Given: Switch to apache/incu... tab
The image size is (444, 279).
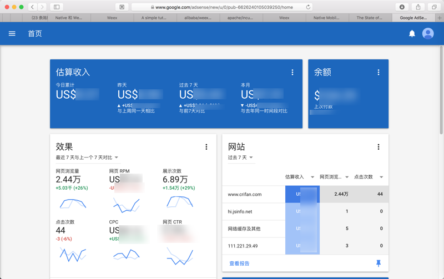Looking at the screenshot, I should pos(241,18).
